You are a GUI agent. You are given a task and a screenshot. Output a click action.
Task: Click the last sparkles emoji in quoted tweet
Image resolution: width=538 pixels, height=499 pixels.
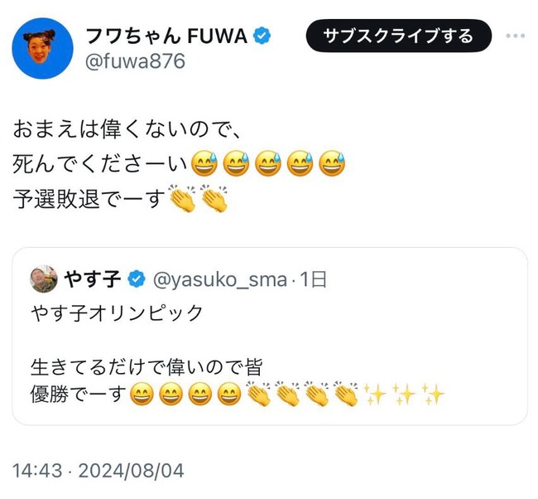coord(434,395)
